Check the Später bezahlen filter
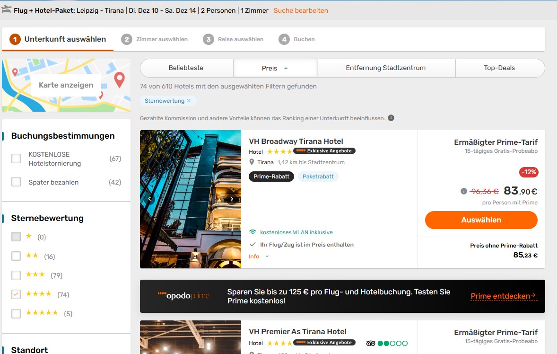This screenshot has width=557, height=354. [16, 182]
